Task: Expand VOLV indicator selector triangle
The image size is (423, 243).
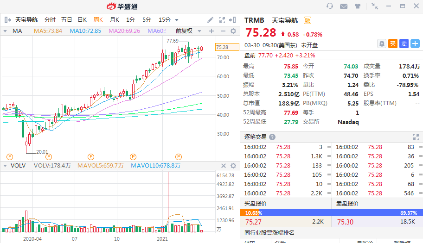Action: click(5, 166)
